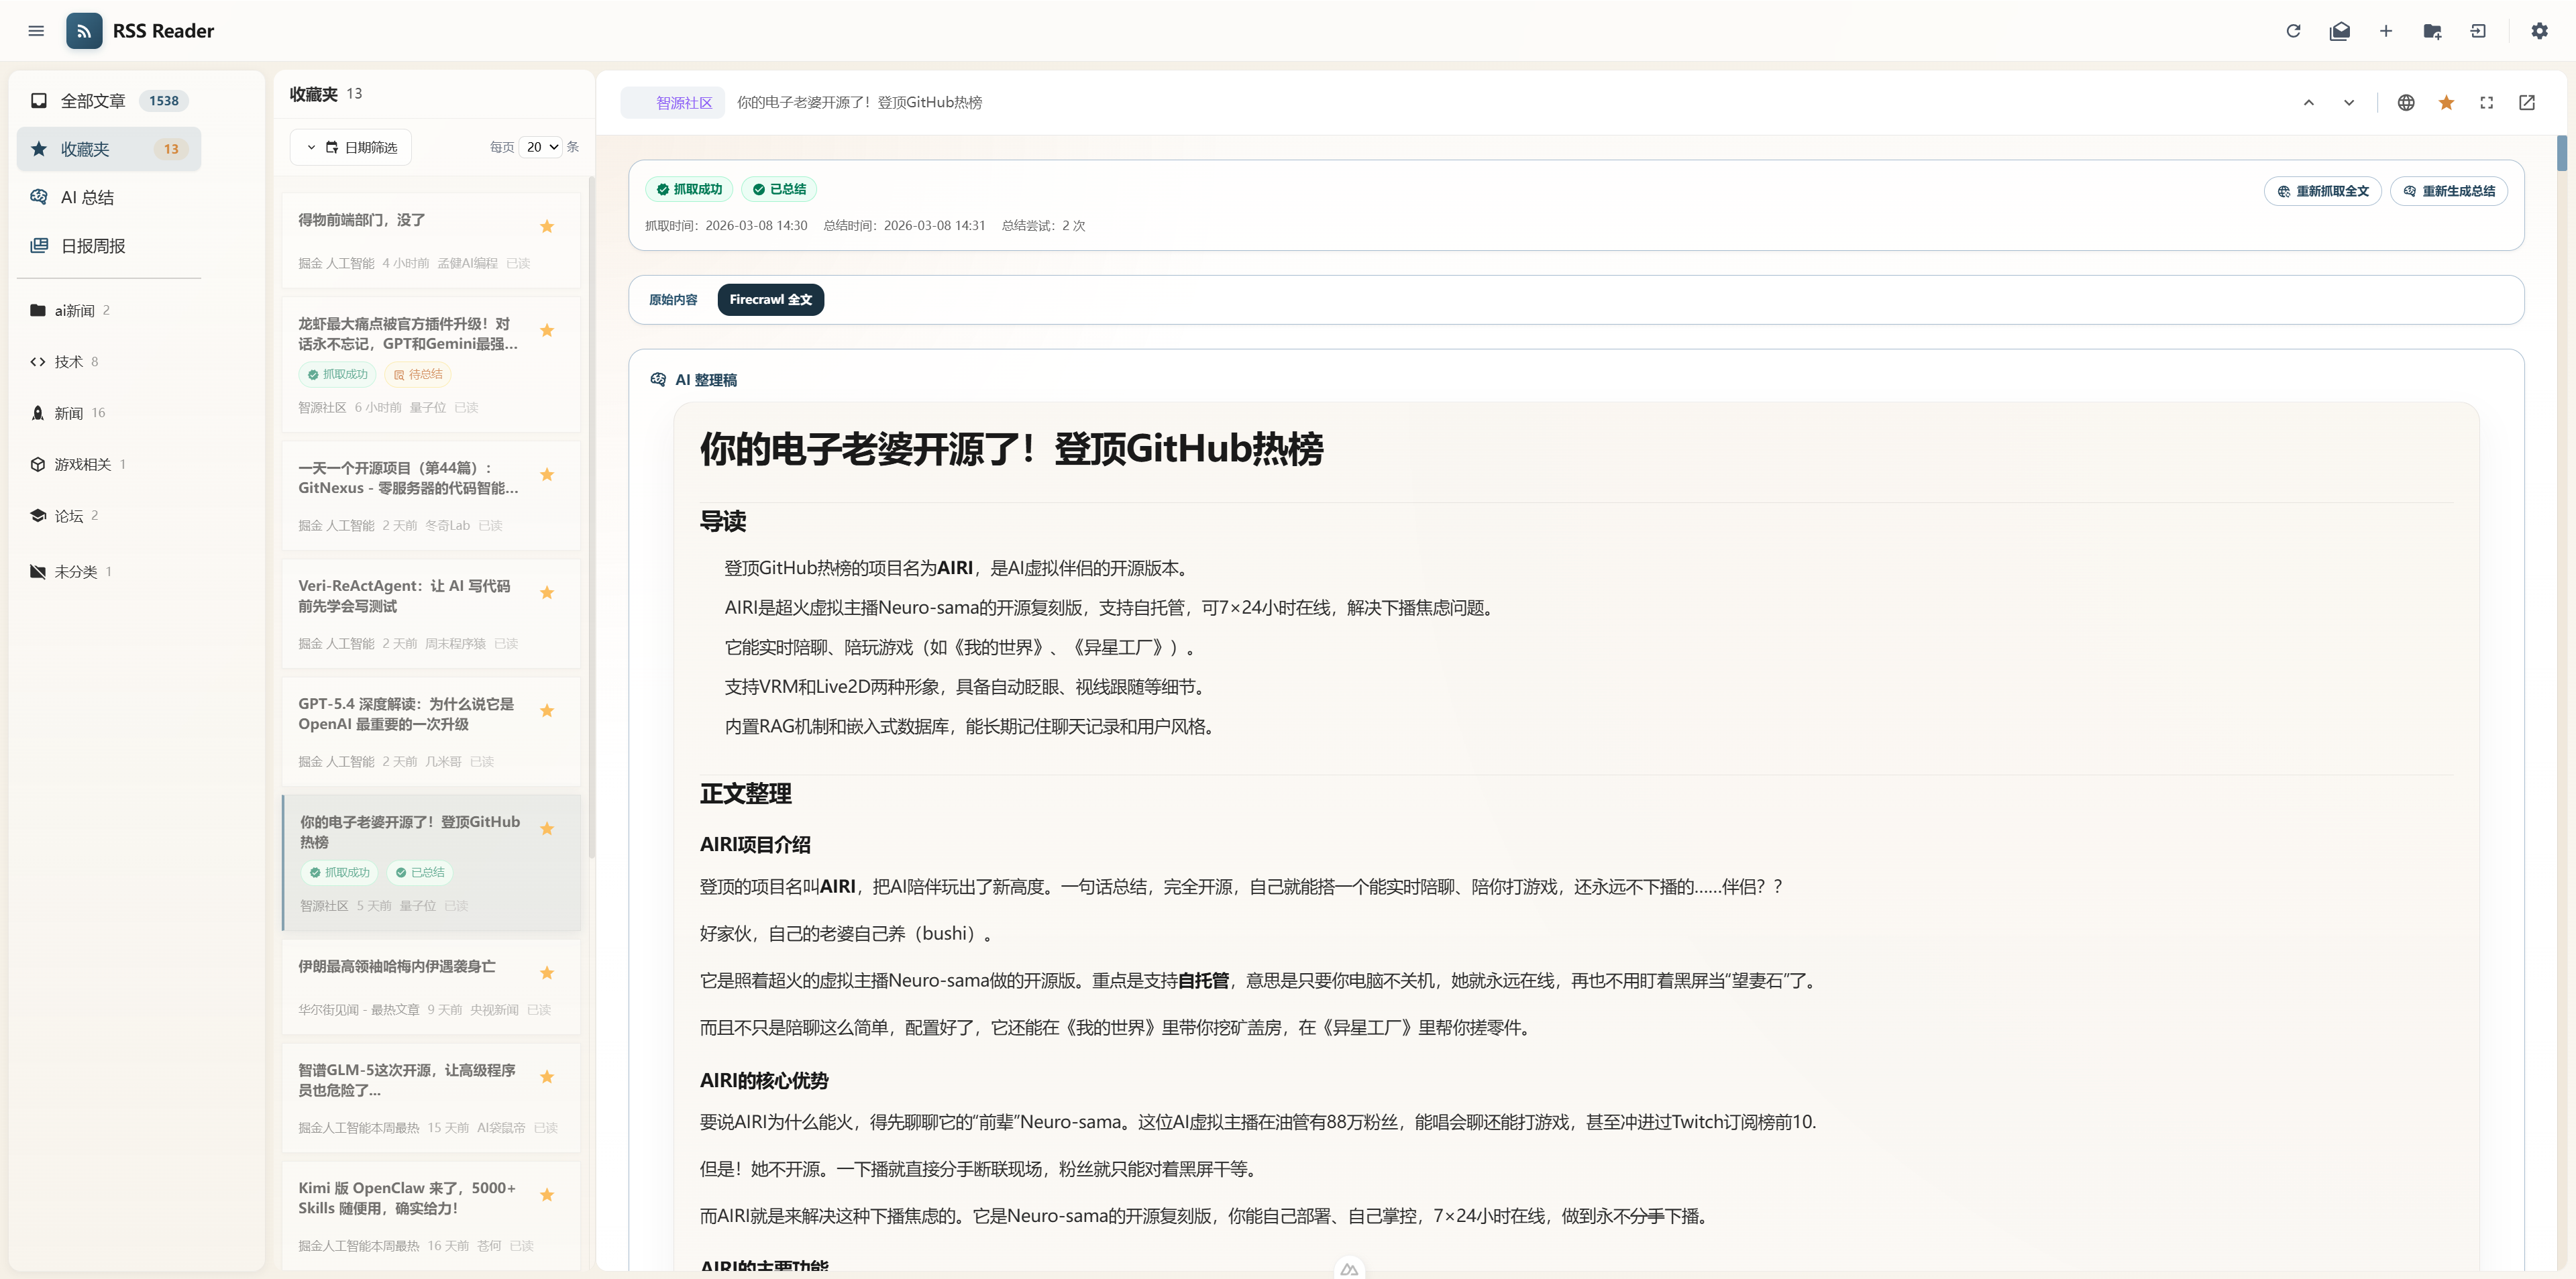
Task: Click the 待总结 badge on 龙虾 article
Action: pos(418,374)
